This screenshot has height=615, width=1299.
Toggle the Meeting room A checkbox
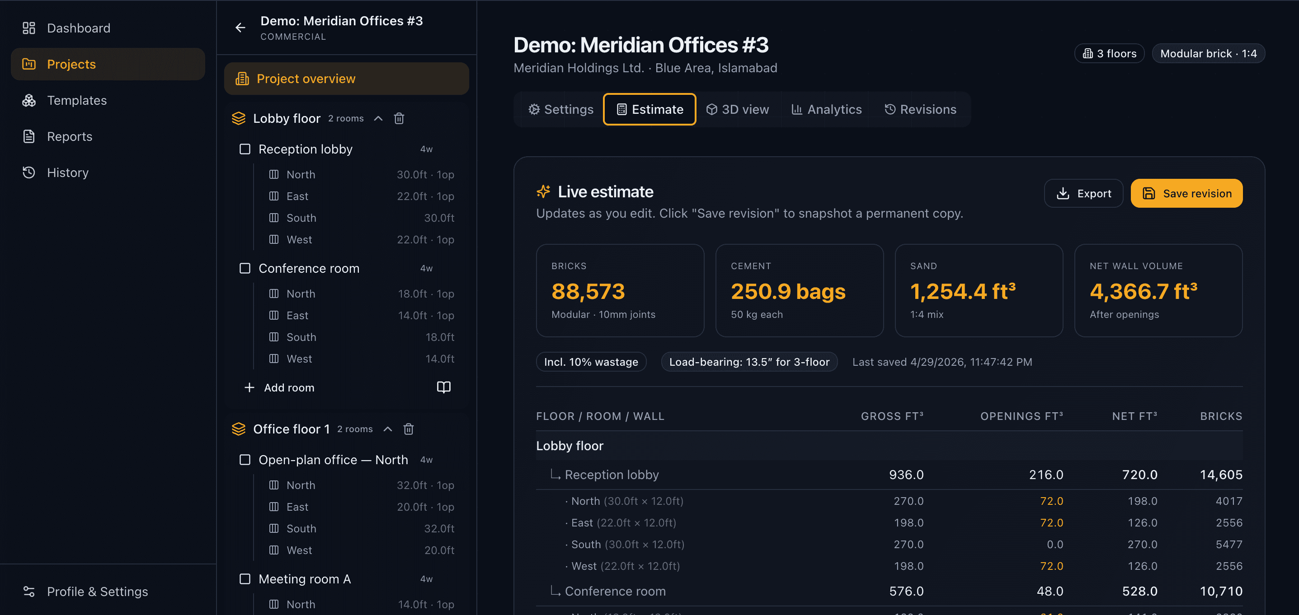point(245,579)
